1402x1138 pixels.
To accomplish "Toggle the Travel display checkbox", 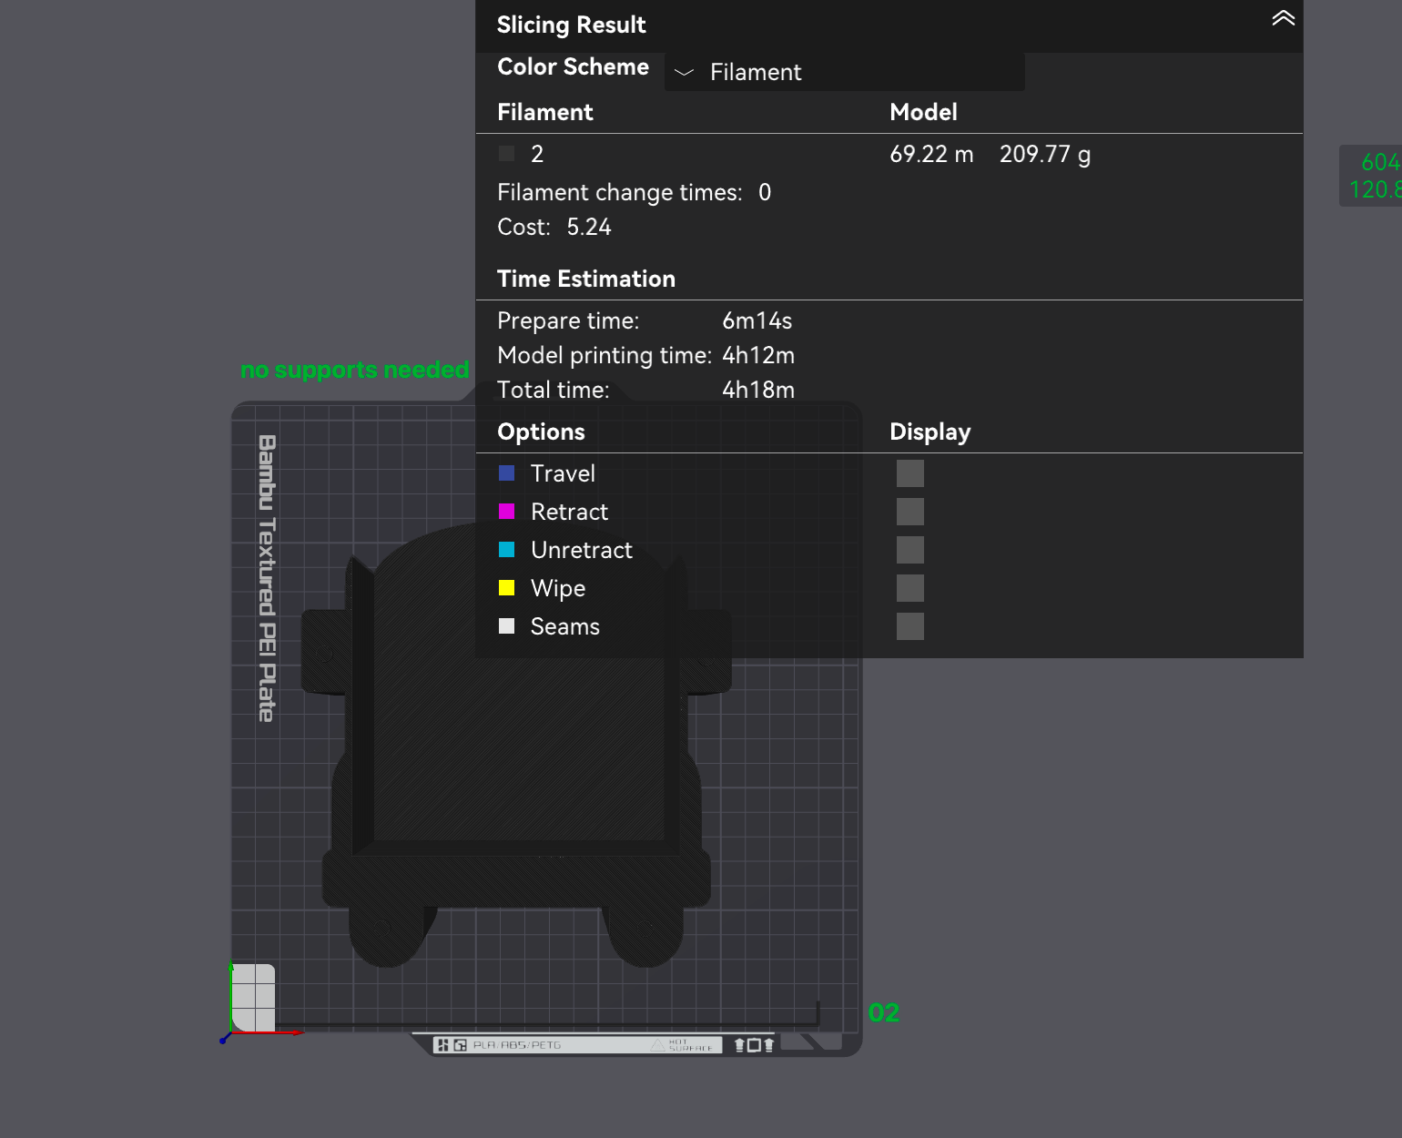I will [x=909, y=473].
